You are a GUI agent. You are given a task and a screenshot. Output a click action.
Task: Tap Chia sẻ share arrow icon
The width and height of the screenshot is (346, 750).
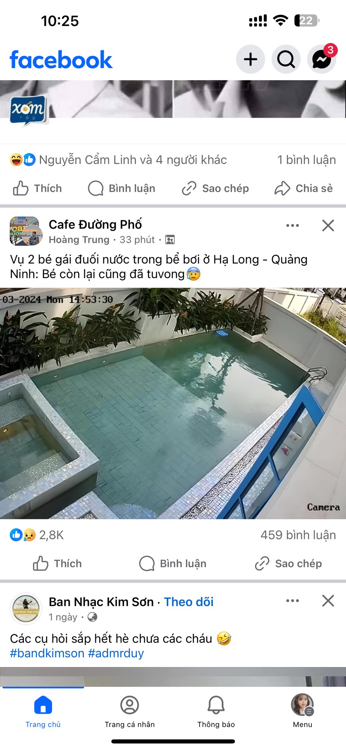pyautogui.click(x=303, y=188)
